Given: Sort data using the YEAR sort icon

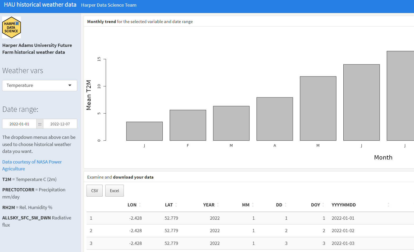Looking at the screenshot, I should coord(218,205).
